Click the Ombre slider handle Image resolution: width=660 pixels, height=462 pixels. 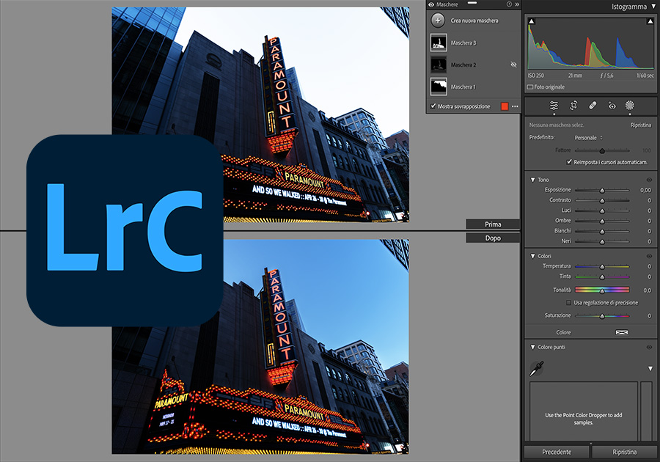pos(602,221)
